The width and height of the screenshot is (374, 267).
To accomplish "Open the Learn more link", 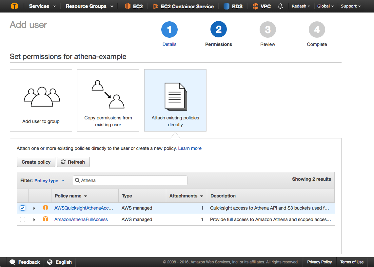I will click(x=190, y=148).
